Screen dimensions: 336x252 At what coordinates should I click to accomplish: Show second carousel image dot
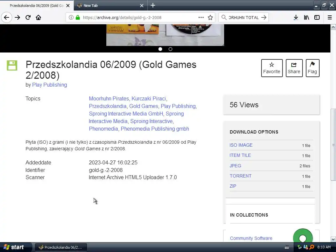click(170, 49)
